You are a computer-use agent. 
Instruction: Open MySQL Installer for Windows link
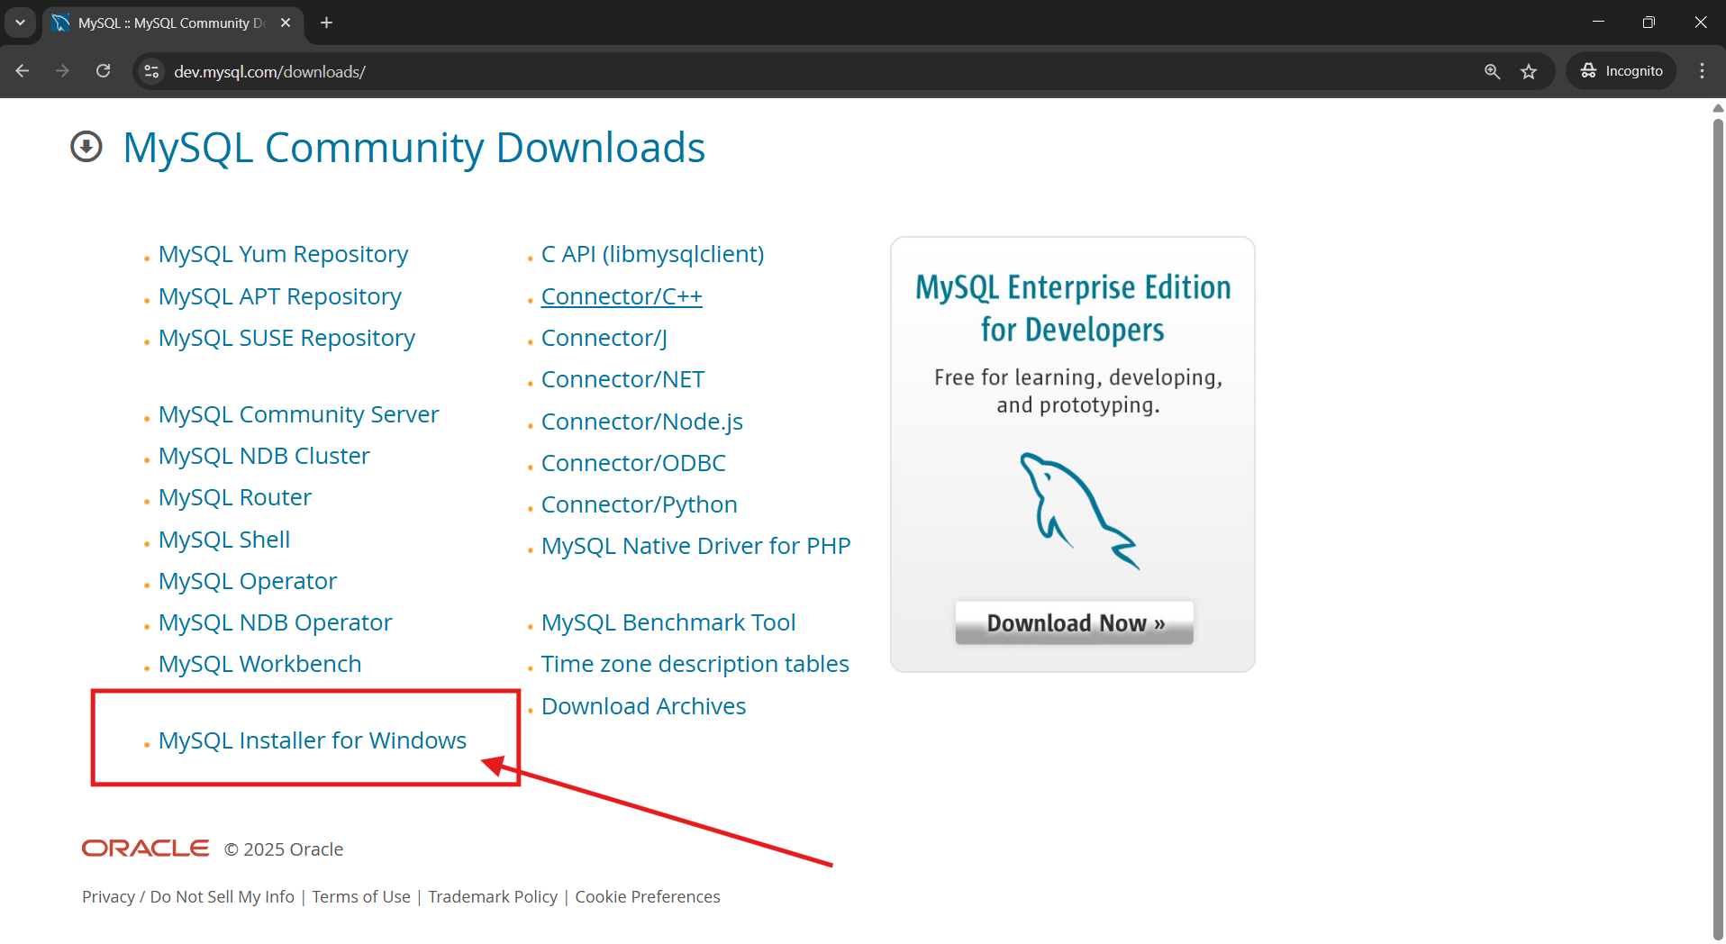click(x=312, y=740)
